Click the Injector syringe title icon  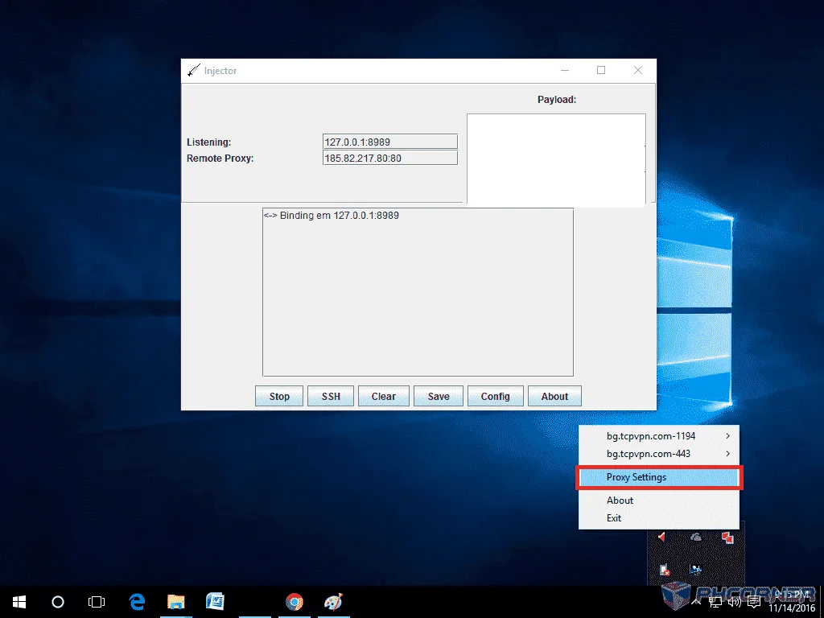pyautogui.click(x=194, y=71)
